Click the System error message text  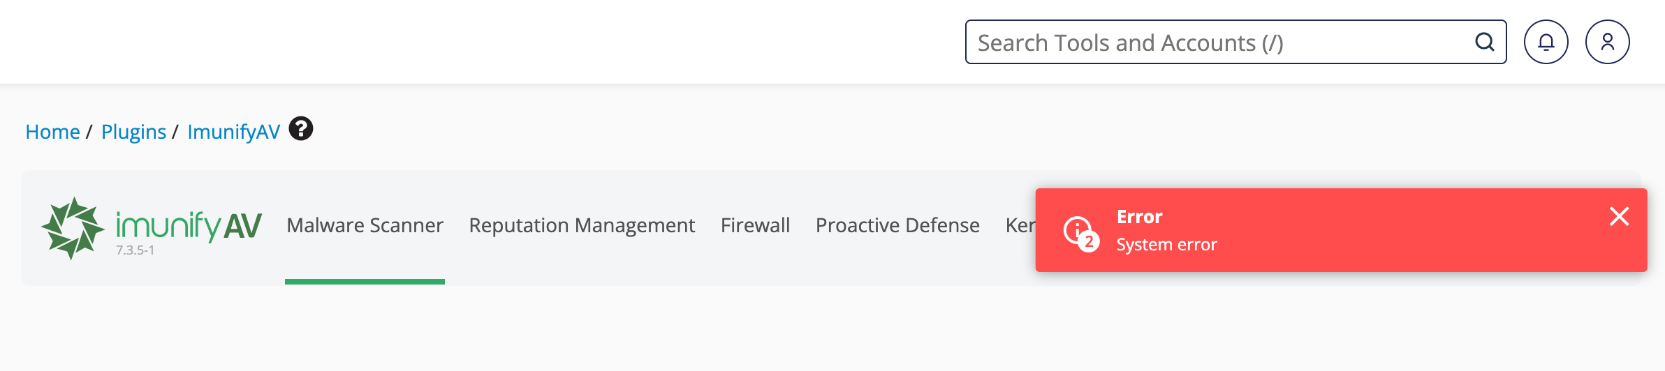pyautogui.click(x=1166, y=245)
